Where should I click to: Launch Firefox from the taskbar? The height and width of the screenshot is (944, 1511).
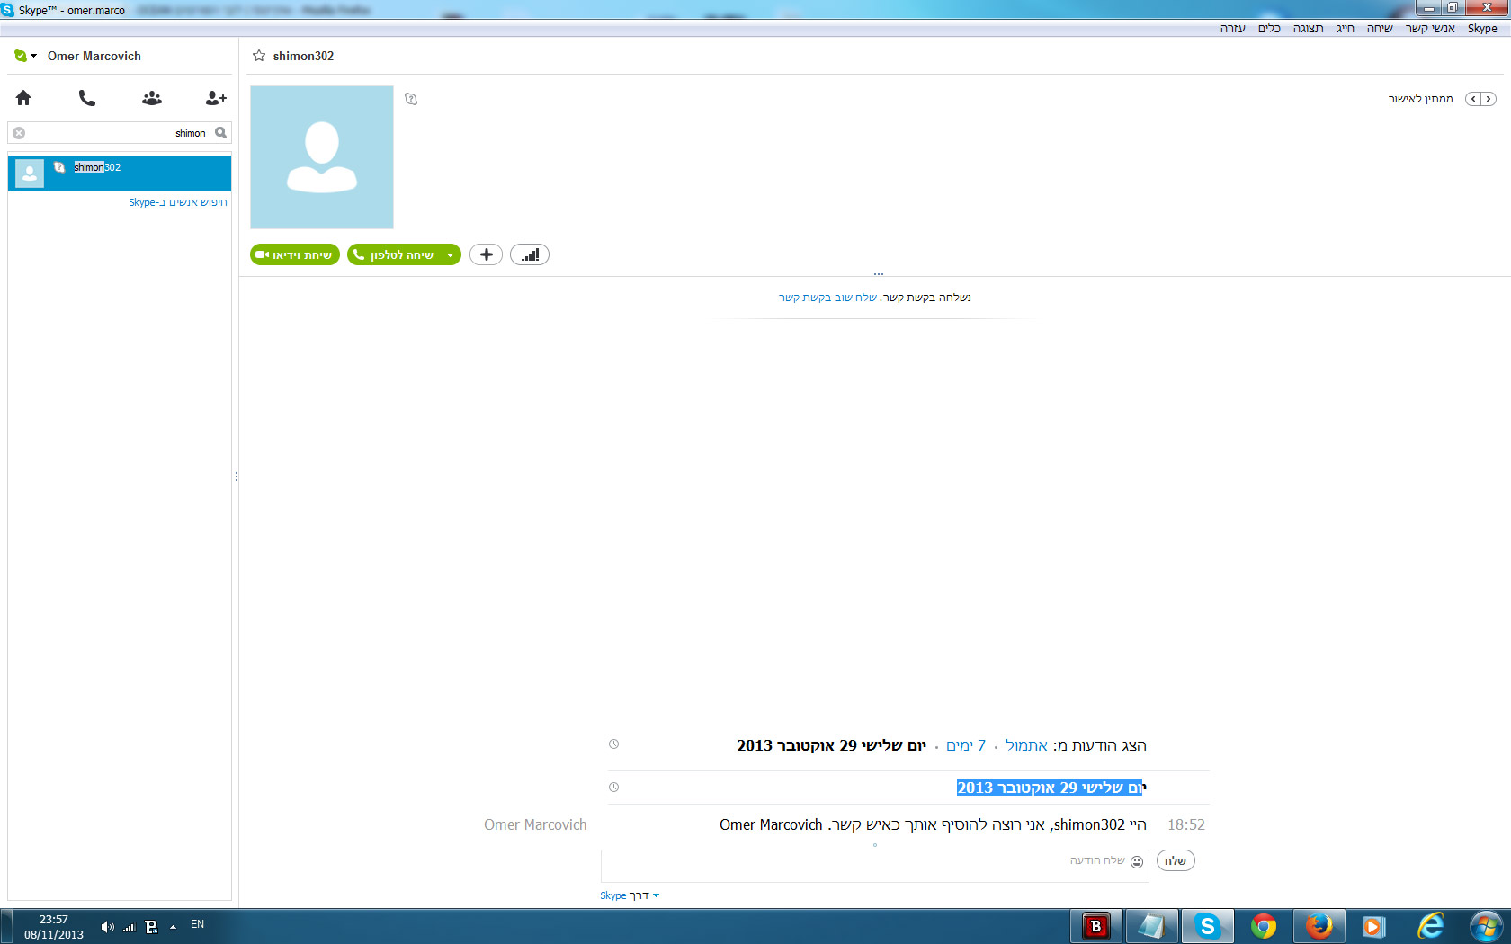coord(1319,926)
